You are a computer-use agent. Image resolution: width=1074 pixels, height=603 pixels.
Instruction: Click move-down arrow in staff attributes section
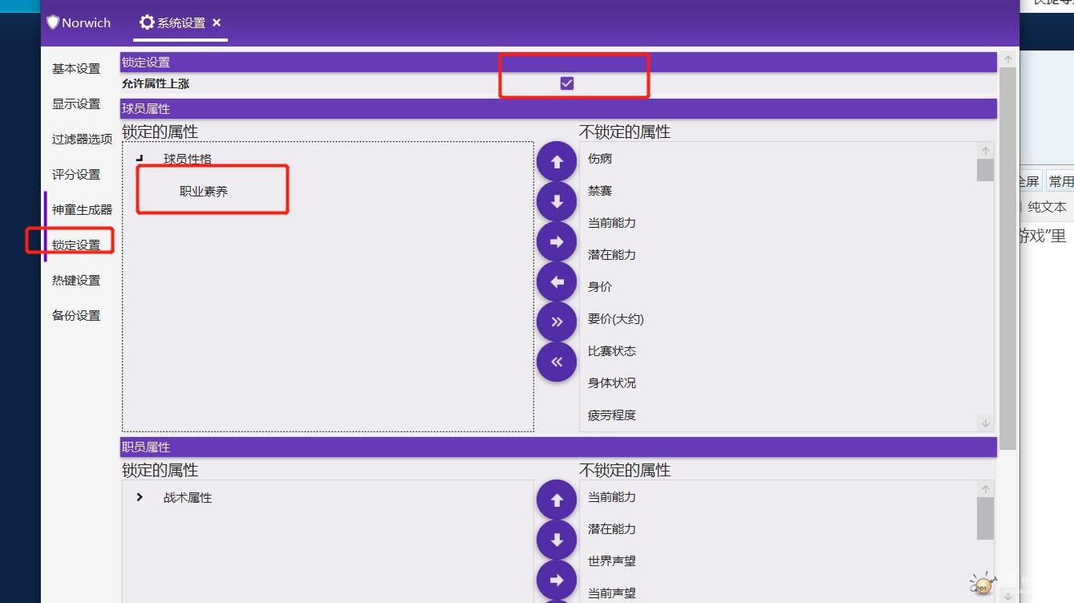[x=557, y=540]
